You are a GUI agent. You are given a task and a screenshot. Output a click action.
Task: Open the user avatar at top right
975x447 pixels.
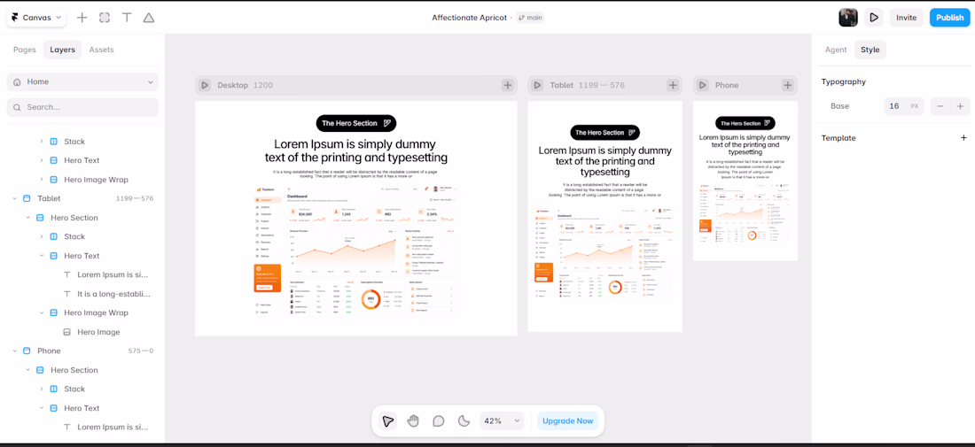848,18
